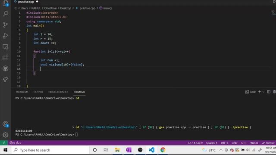This screenshot has width=276, height=155.
Task: Click Desktop in the breadcrumb path
Action: click(66, 8)
